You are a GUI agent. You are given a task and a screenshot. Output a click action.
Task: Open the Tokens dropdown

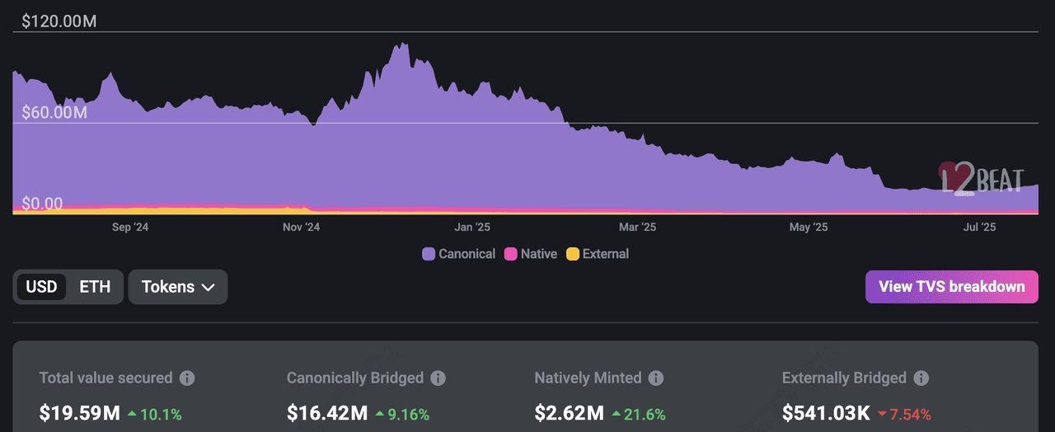[x=177, y=287]
